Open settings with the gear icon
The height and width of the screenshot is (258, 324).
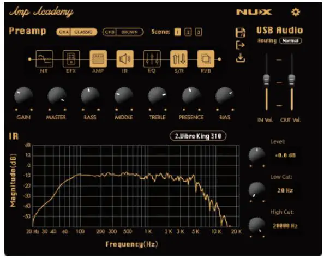click(296, 12)
